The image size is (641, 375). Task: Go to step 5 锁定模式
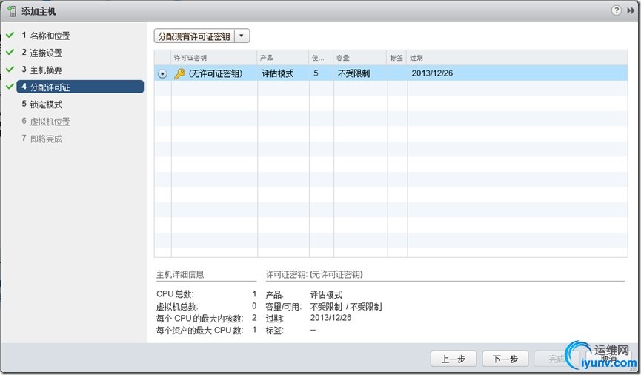pyautogui.click(x=41, y=104)
